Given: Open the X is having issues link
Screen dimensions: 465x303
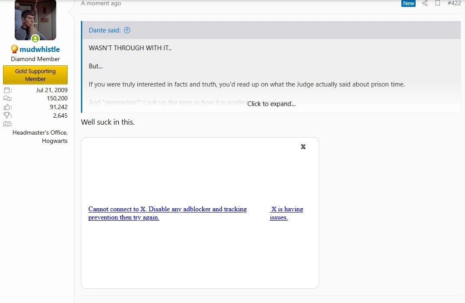Looking at the screenshot, I should (x=287, y=213).
